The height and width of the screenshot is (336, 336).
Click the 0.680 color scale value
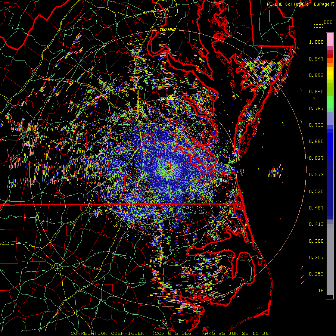316,141
